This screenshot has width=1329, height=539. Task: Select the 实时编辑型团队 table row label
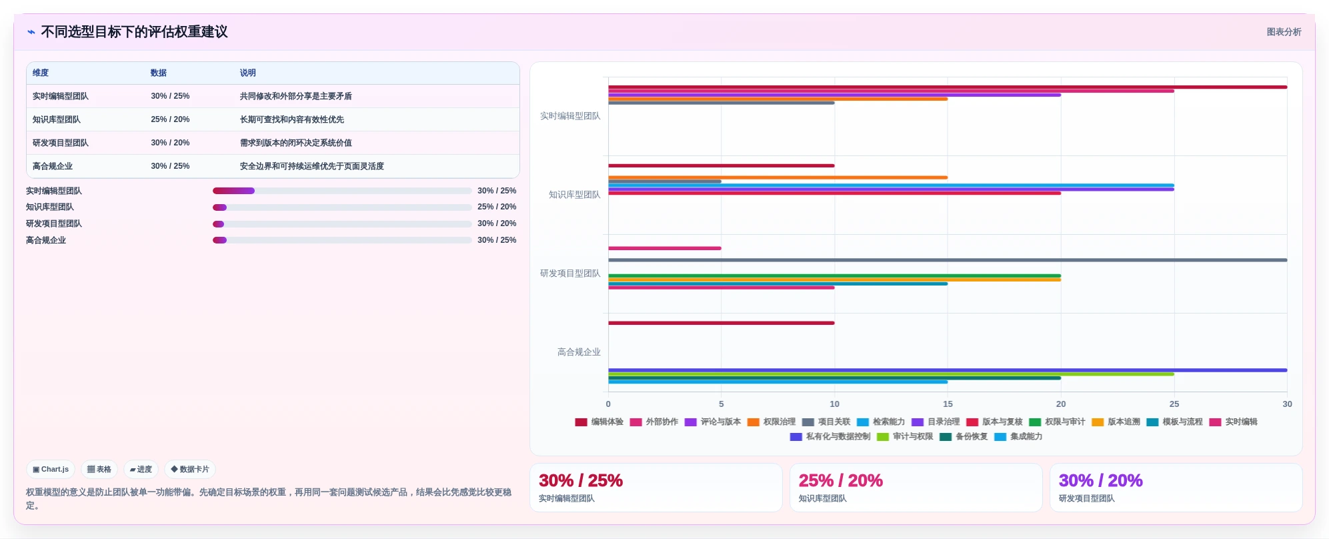click(x=61, y=97)
